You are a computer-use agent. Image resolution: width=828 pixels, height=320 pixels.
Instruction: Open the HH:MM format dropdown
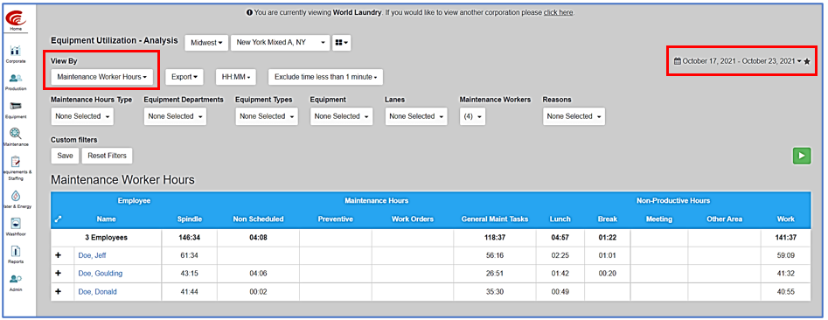(x=235, y=77)
